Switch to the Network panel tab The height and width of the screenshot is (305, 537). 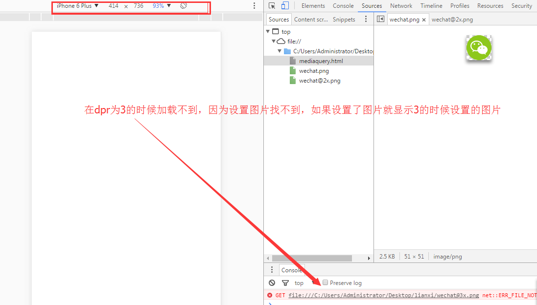coord(401,6)
